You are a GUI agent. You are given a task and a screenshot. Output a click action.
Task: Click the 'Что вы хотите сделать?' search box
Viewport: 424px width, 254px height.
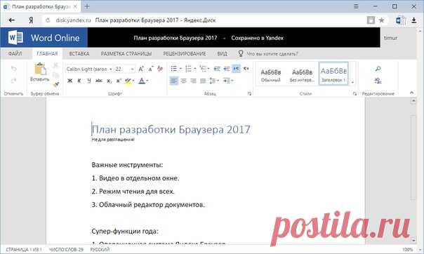(272, 54)
